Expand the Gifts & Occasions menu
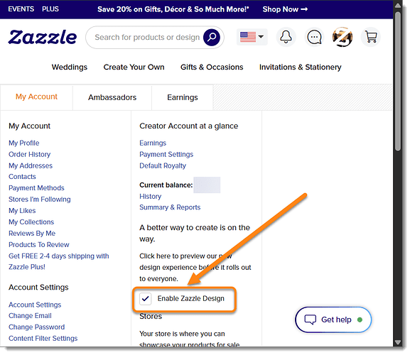 pos(212,67)
